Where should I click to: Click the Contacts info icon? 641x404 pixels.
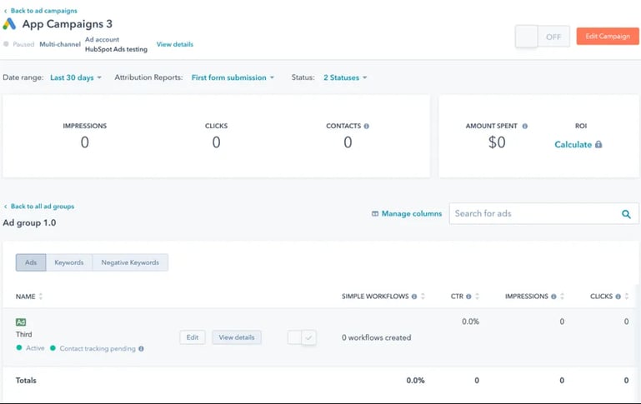366,127
